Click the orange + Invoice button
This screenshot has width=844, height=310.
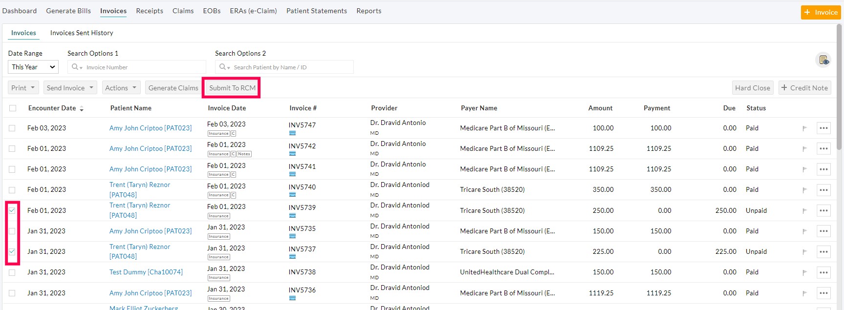(821, 12)
